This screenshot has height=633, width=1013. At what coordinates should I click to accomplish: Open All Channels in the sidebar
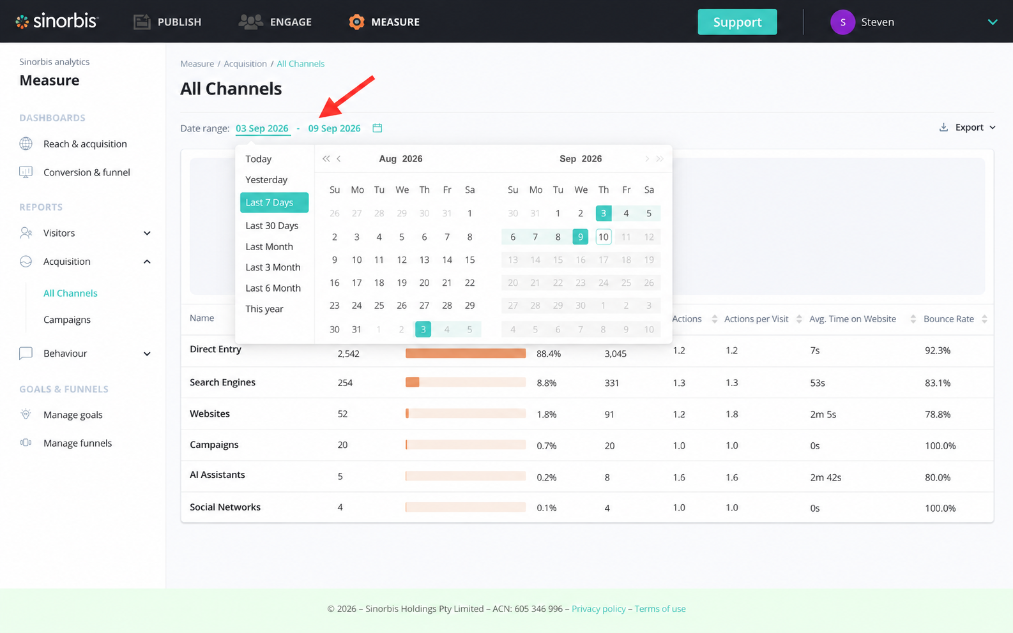pyautogui.click(x=70, y=294)
